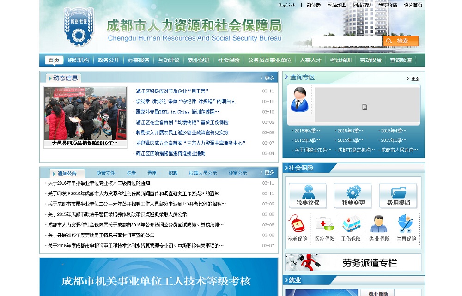Select the 通知公告 tab
Viewport: 462px width, 296px height.
tap(67, 174)
